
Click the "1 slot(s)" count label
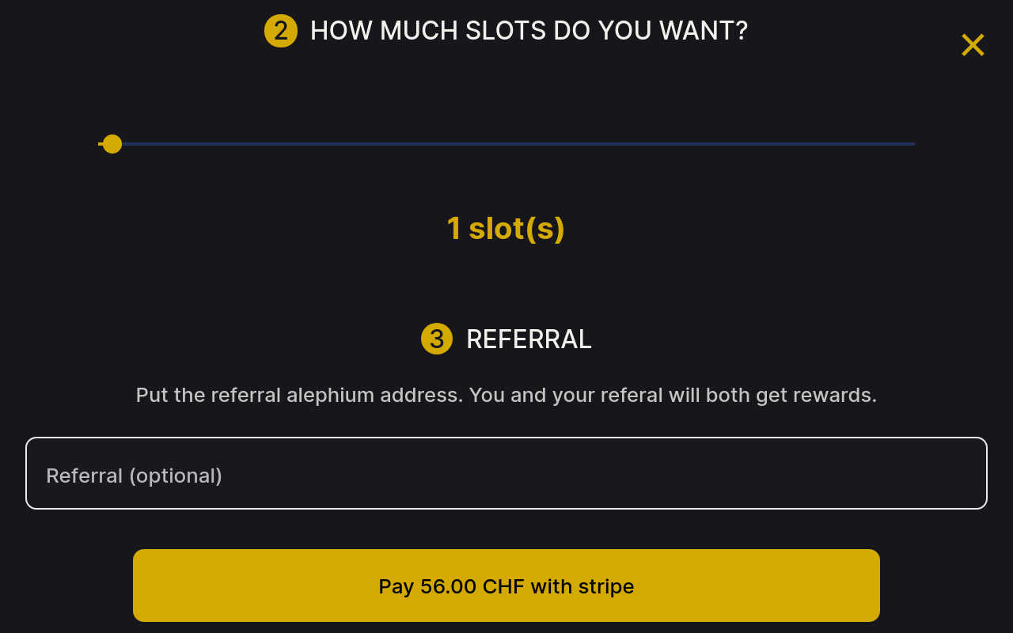[506, 229]
